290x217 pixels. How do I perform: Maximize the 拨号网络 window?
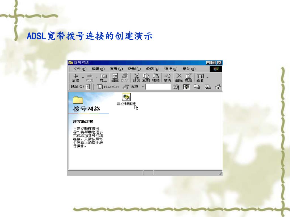(213, 63)
